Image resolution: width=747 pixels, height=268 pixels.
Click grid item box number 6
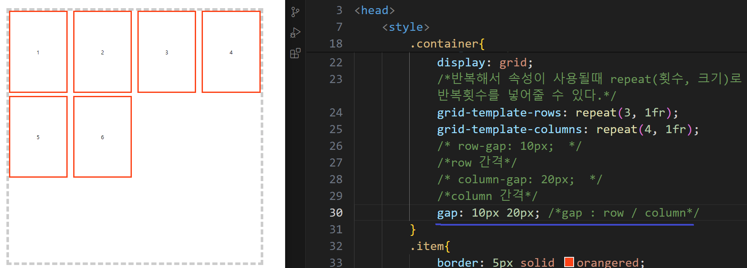(102, 137)
